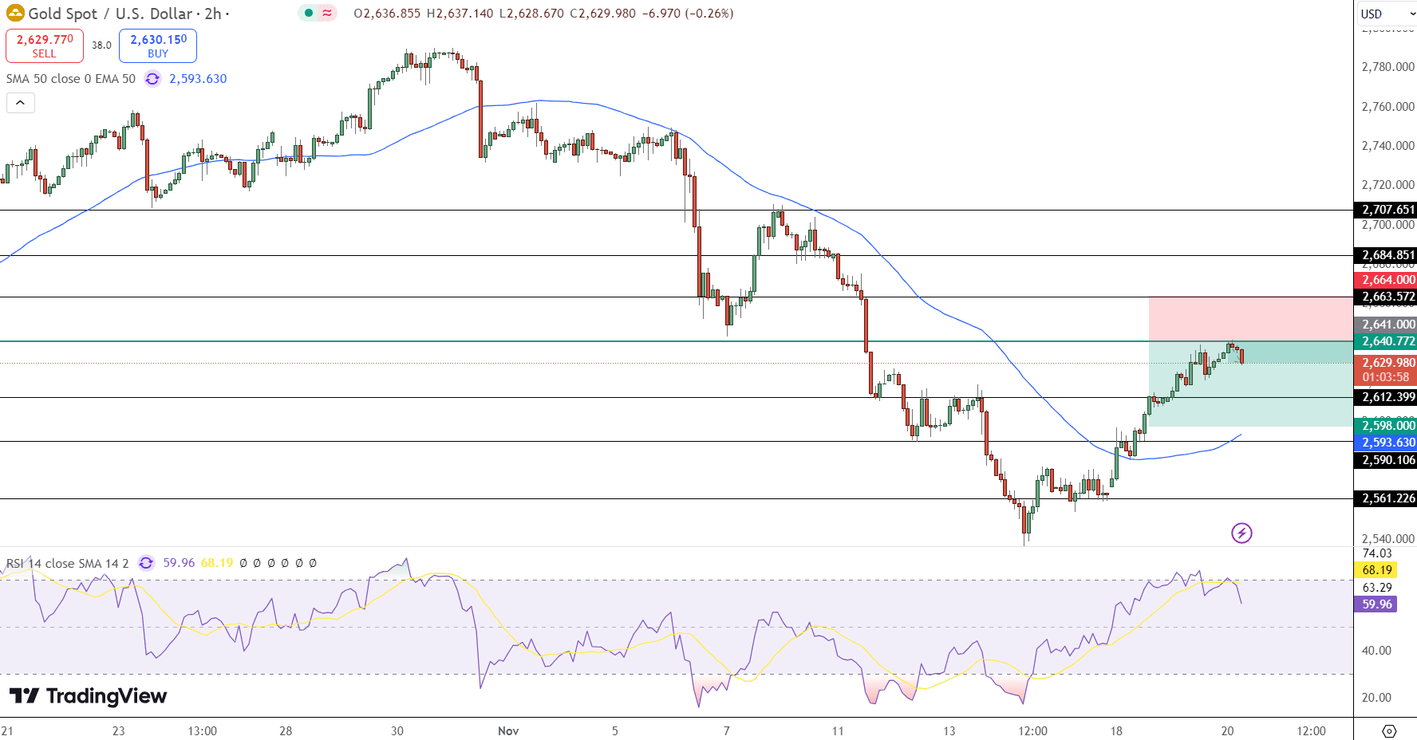Click the 2,561.226 price axis label

[1386, 498]
